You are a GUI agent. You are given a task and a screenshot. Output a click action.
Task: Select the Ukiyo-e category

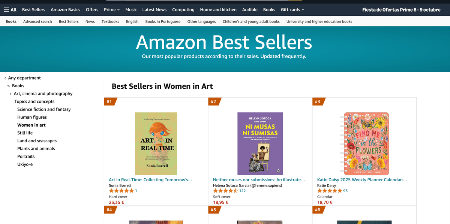tap(25, 164)
